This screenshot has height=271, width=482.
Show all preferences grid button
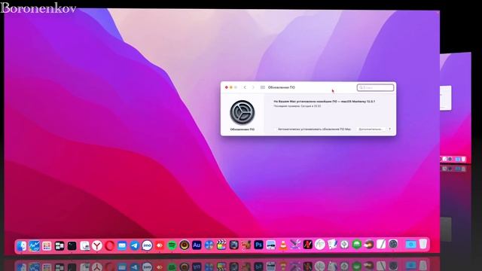(x=263, y=87)
